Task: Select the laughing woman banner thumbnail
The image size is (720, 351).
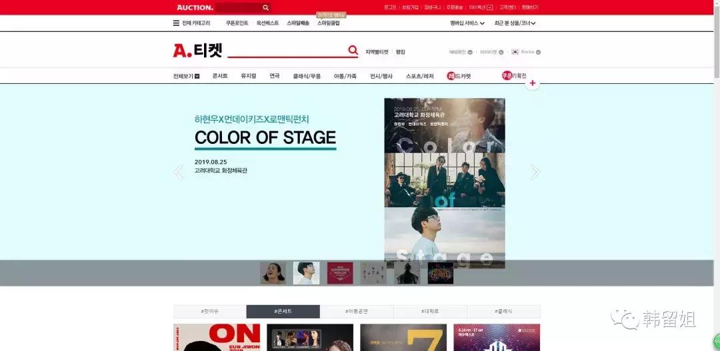Action: [x=273, y=273]
